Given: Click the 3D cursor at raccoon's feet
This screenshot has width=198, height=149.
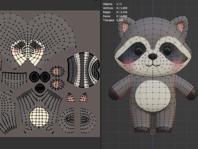Looking at the screenshot, I should pyautogui.click(x=153, y=132).
